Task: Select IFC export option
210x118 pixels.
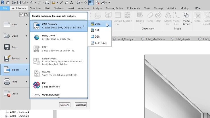Action: 59,85
